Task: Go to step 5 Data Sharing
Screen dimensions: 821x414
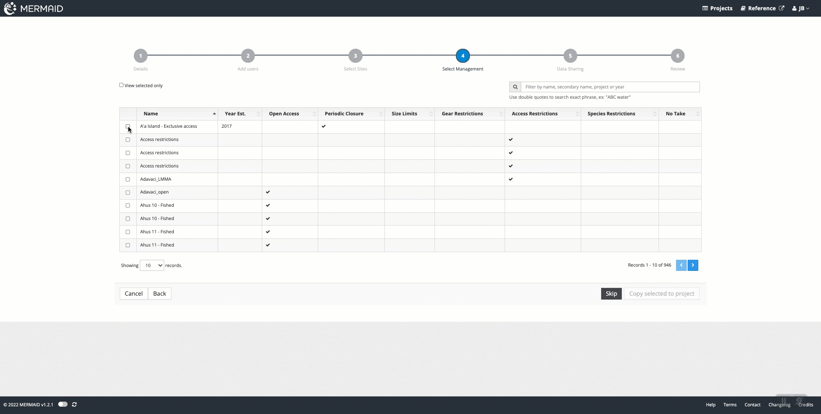Action: (x=570, y=56)
